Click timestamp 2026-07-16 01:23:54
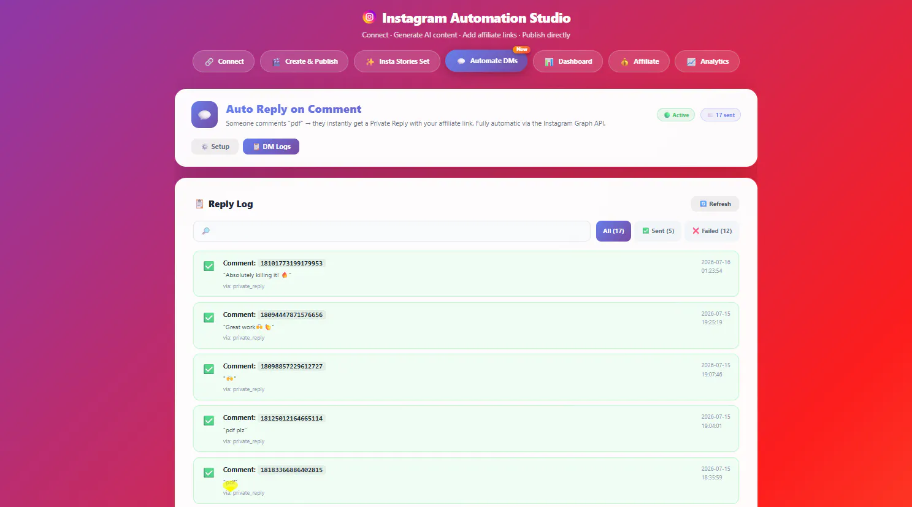The width and height of the screenshot is (912, 507). click(x=716, y=267)
